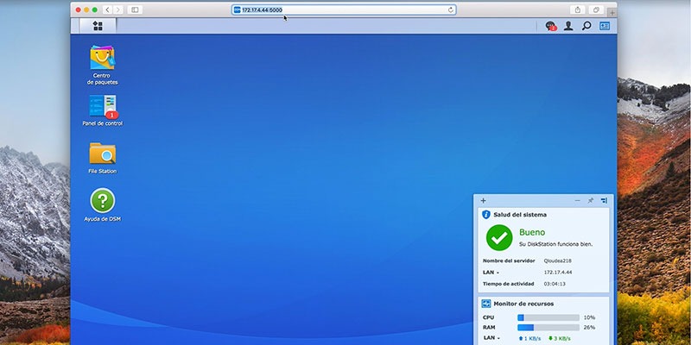Image resolution: width=691 pixels, height=345 pixels.
Task: Open widget panel layout options icon
Action: 604,201
